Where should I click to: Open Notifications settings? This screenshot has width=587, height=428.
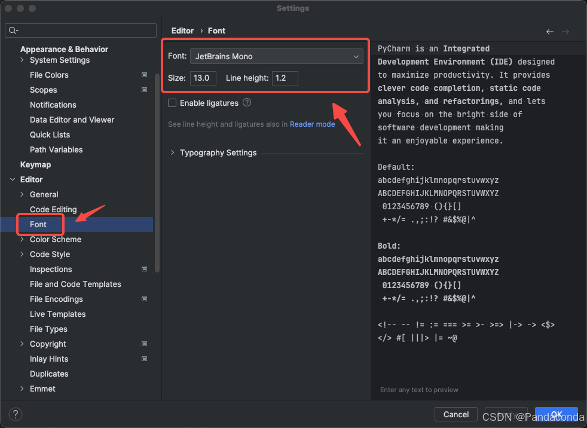53,105
